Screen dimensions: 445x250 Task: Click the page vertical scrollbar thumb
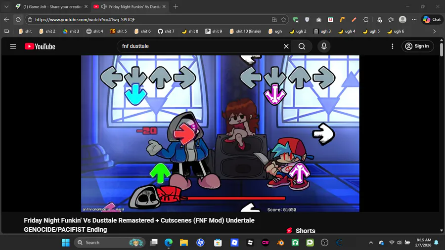tap(442, 49)
